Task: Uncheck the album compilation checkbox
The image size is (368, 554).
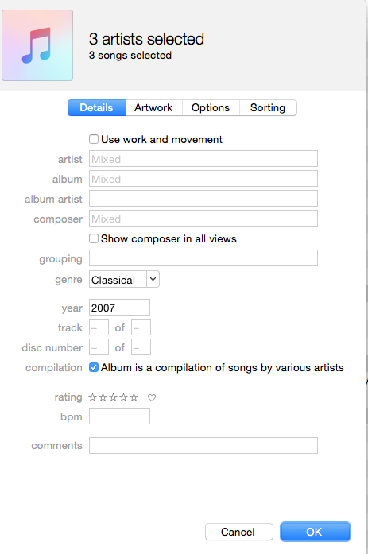Action: point(94,367)
